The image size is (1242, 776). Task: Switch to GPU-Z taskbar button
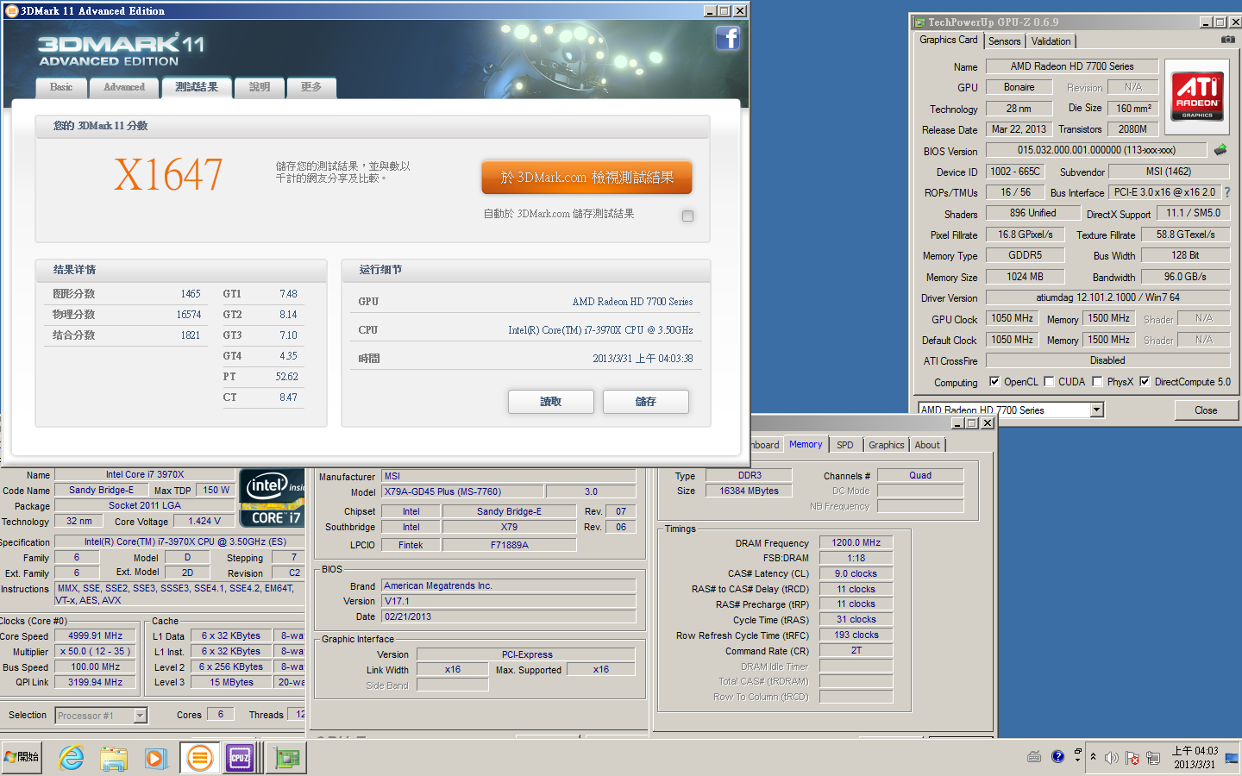click(x=287, y=758)
